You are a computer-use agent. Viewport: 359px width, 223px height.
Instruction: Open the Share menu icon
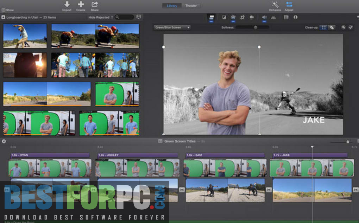95,4
